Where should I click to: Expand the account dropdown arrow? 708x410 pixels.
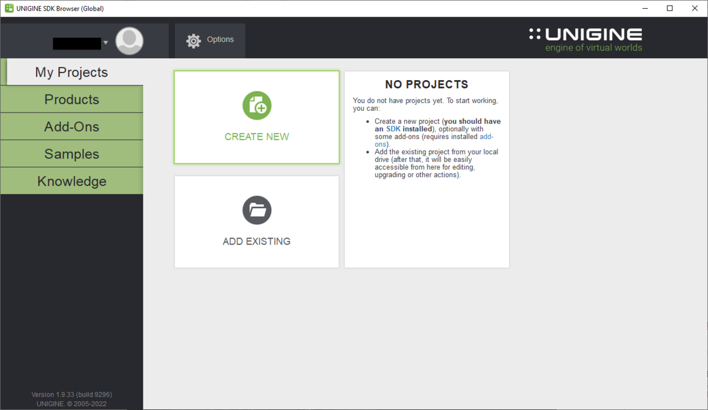point(106,43)
